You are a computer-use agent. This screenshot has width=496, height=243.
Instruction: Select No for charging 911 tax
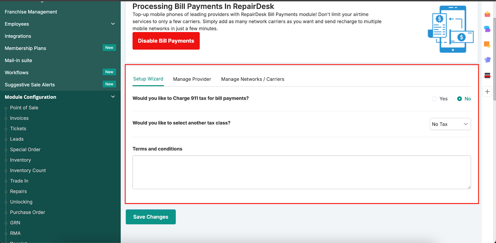459,99
